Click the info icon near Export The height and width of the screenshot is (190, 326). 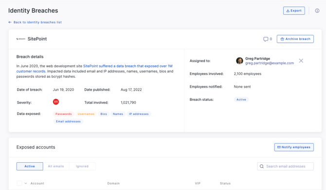317,11
